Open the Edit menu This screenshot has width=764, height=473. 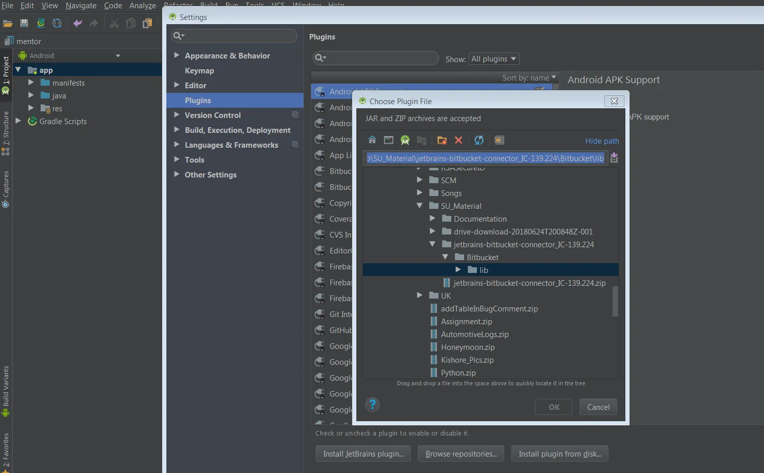tap(27, 5)
